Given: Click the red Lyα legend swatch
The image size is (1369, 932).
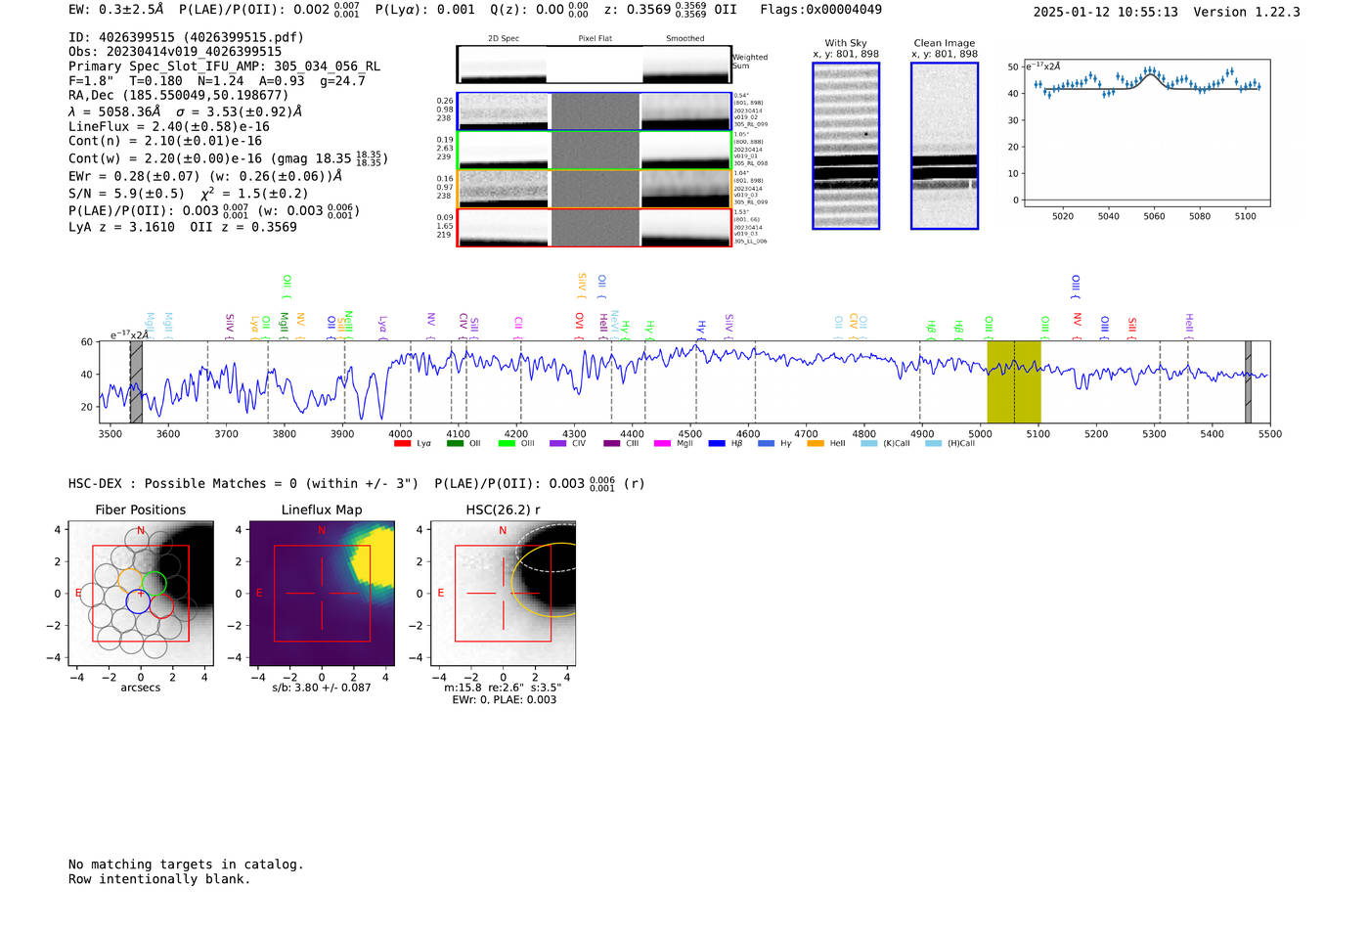Looking at the screenshot, I should pyautogui.click(x=402, y=444).
